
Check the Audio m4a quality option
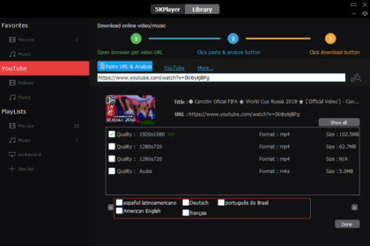point(112,171)
